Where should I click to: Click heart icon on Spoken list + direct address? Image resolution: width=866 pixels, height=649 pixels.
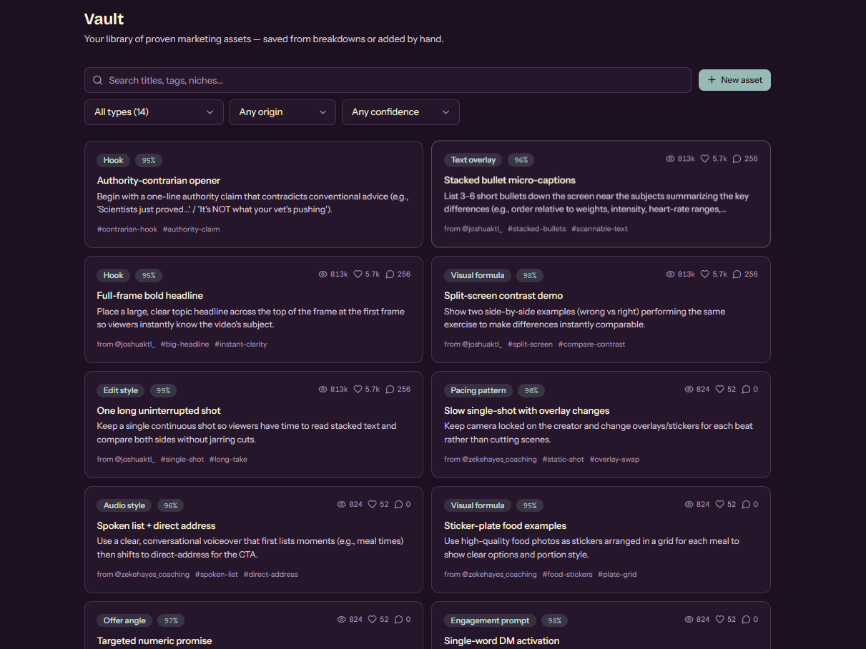(373, 505)
